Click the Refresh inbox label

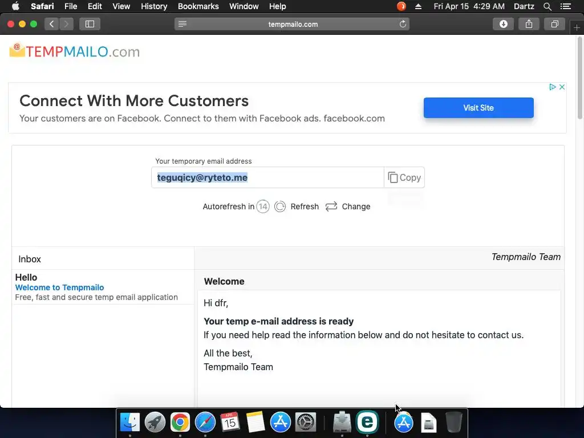coord(305,206)
